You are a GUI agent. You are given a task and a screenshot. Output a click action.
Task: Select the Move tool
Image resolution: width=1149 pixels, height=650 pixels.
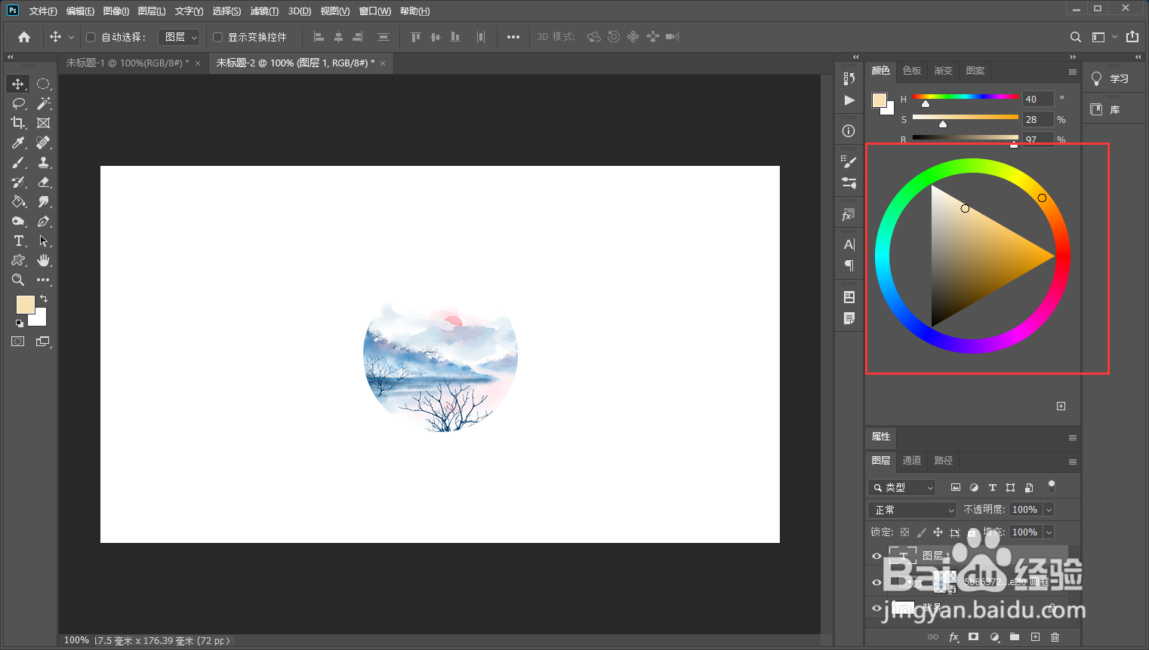[x=18, y=84]
